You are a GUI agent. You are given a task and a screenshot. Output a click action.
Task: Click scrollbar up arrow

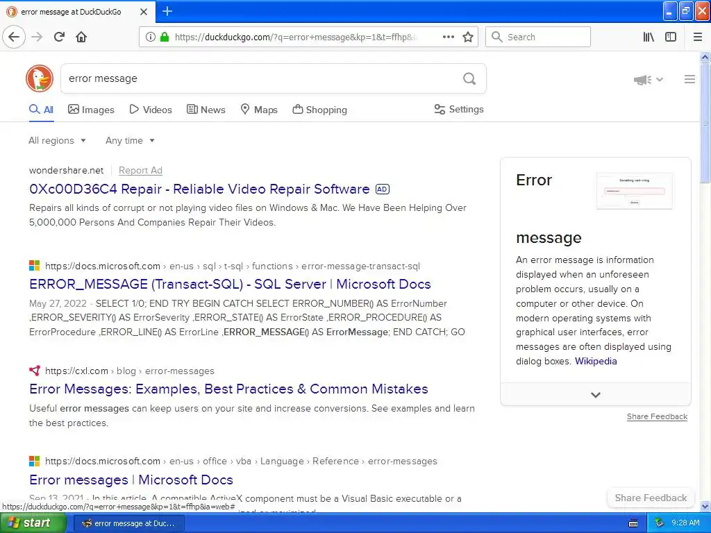click(705, 57)
